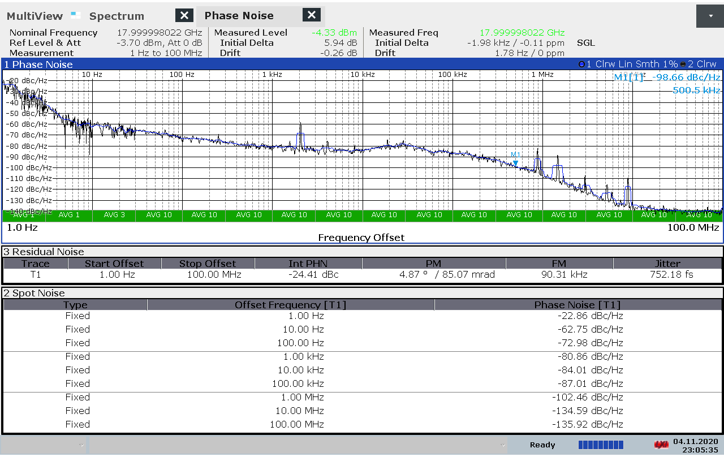Close the Phase Noise channel tab
The width and height of the screenshot is (724, 457).
[x=312, y=15]
